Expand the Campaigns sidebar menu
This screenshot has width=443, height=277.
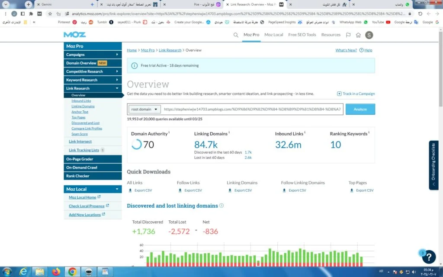pyautogui.click(x=93, y=55)
